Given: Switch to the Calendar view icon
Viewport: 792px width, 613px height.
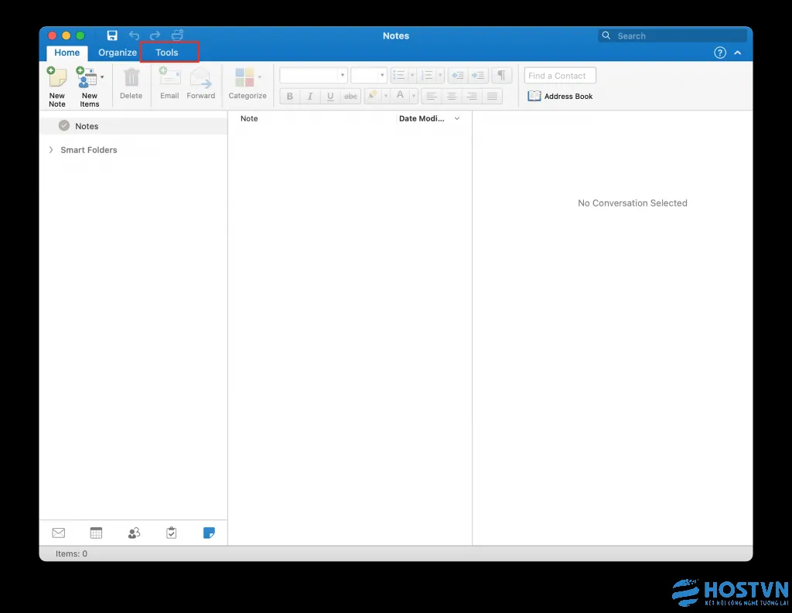Looking at the screenshot, I should [96, 533].
